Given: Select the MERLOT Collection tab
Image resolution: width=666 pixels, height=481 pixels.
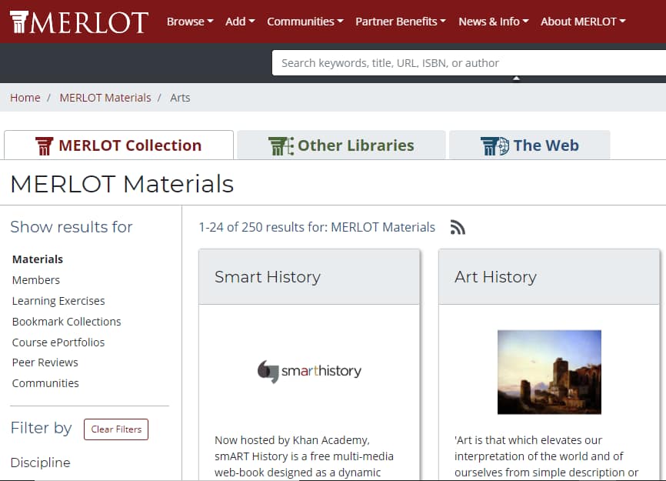Looking at the screenshot, I should click(x=118, y=145).
